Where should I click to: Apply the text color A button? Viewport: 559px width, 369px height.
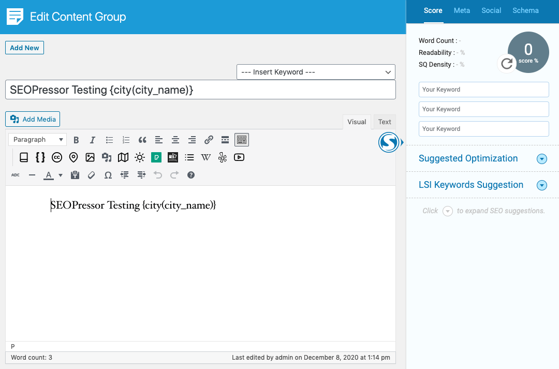pyautogui.click(x=49, y=175)
